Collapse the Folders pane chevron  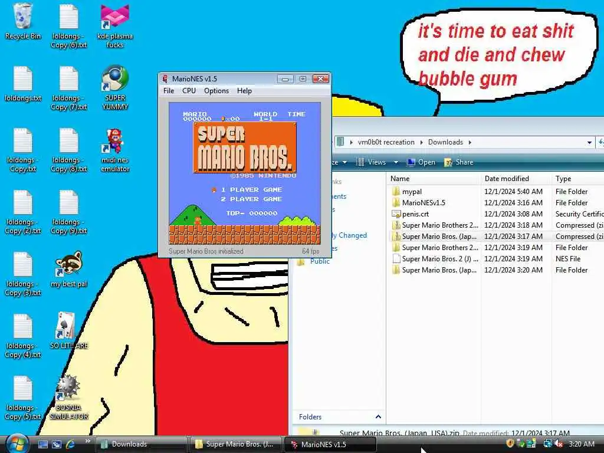click(378, 417)
